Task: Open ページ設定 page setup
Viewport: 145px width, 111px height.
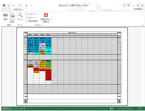Action: tap(12, 18)
